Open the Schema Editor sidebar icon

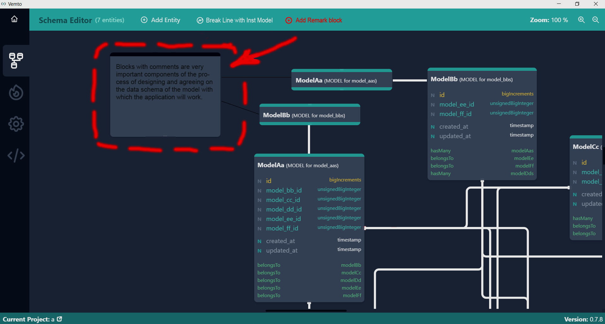tap(16, 61)
